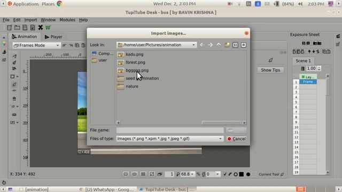Click the frame number field showing 1
The width and height of the screenshot is (342, 192).
pos(170,174)
